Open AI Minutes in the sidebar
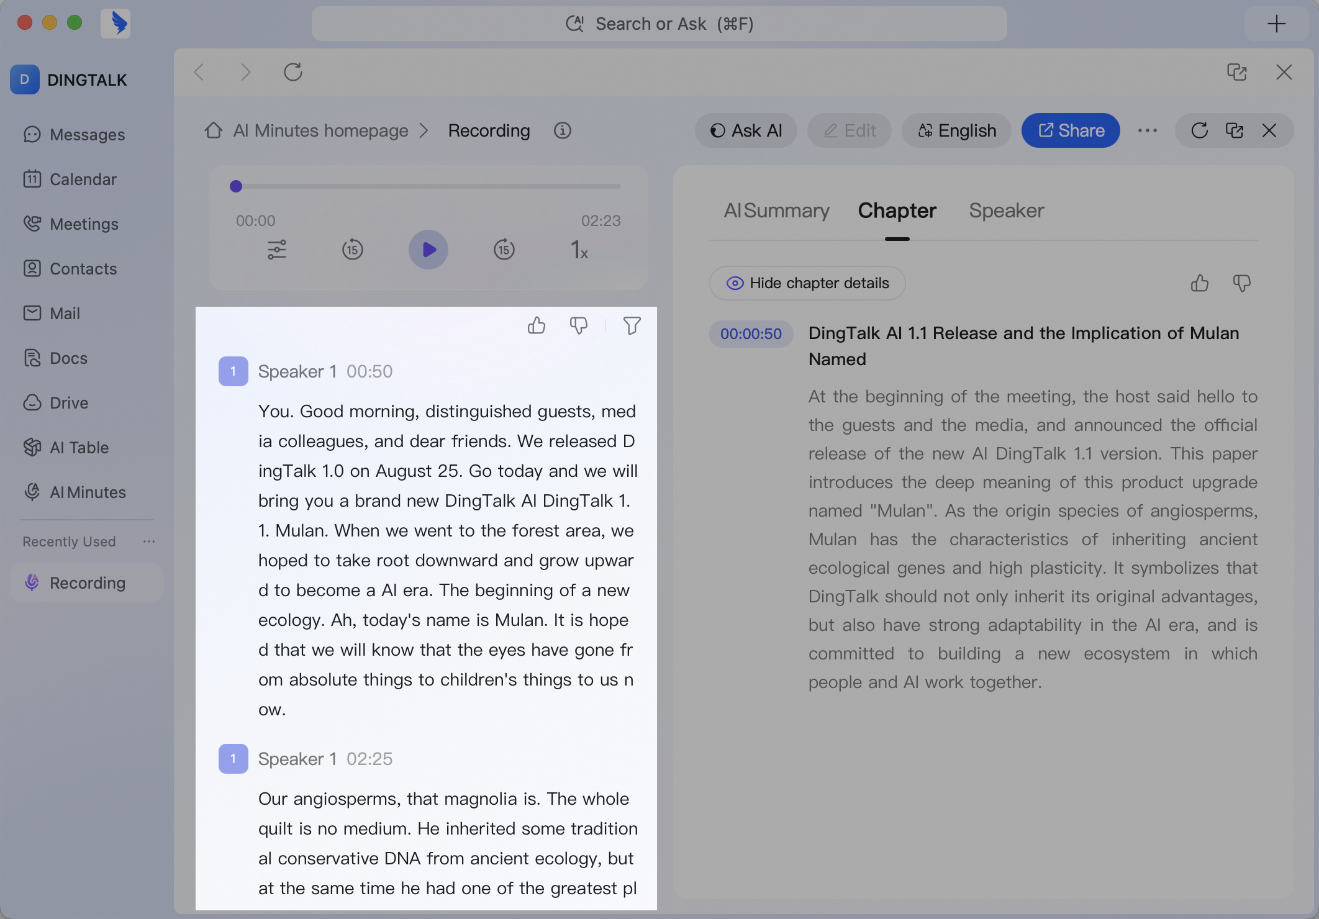Image resolution: width=1319 pixels, height=919 pixels. click(x=87, y=492)
